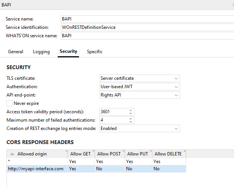Expand the API end-point dropdown
Screen dimensions: 234x187
point(139,95)
